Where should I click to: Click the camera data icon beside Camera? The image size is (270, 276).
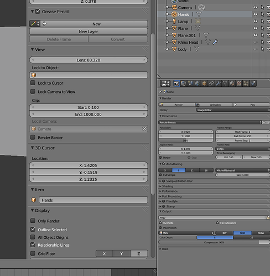pos(201,7)
